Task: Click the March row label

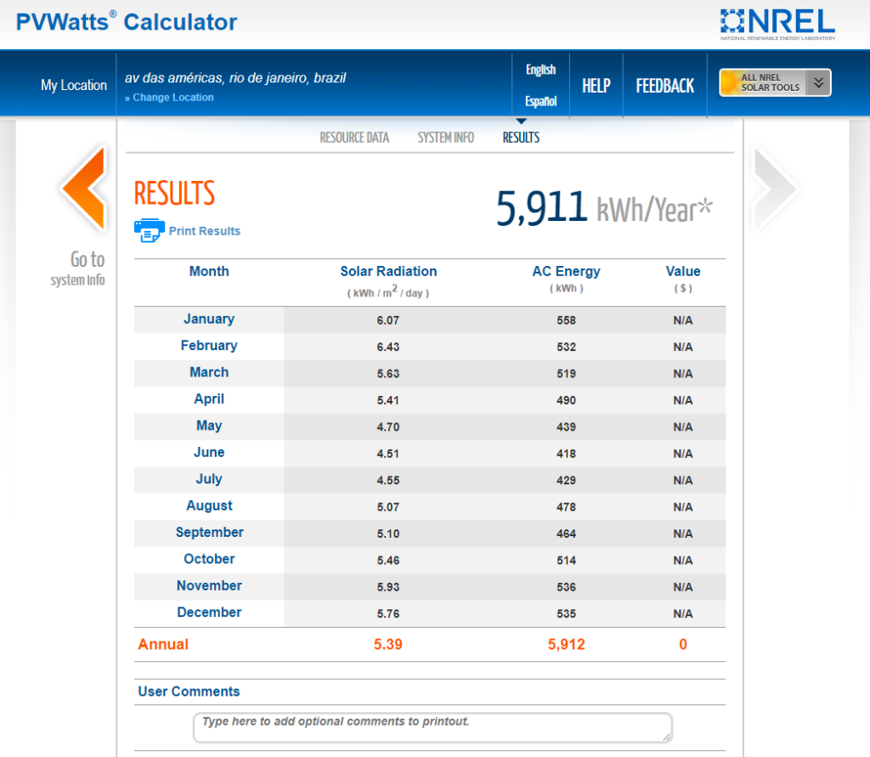Action: (209, 372)
